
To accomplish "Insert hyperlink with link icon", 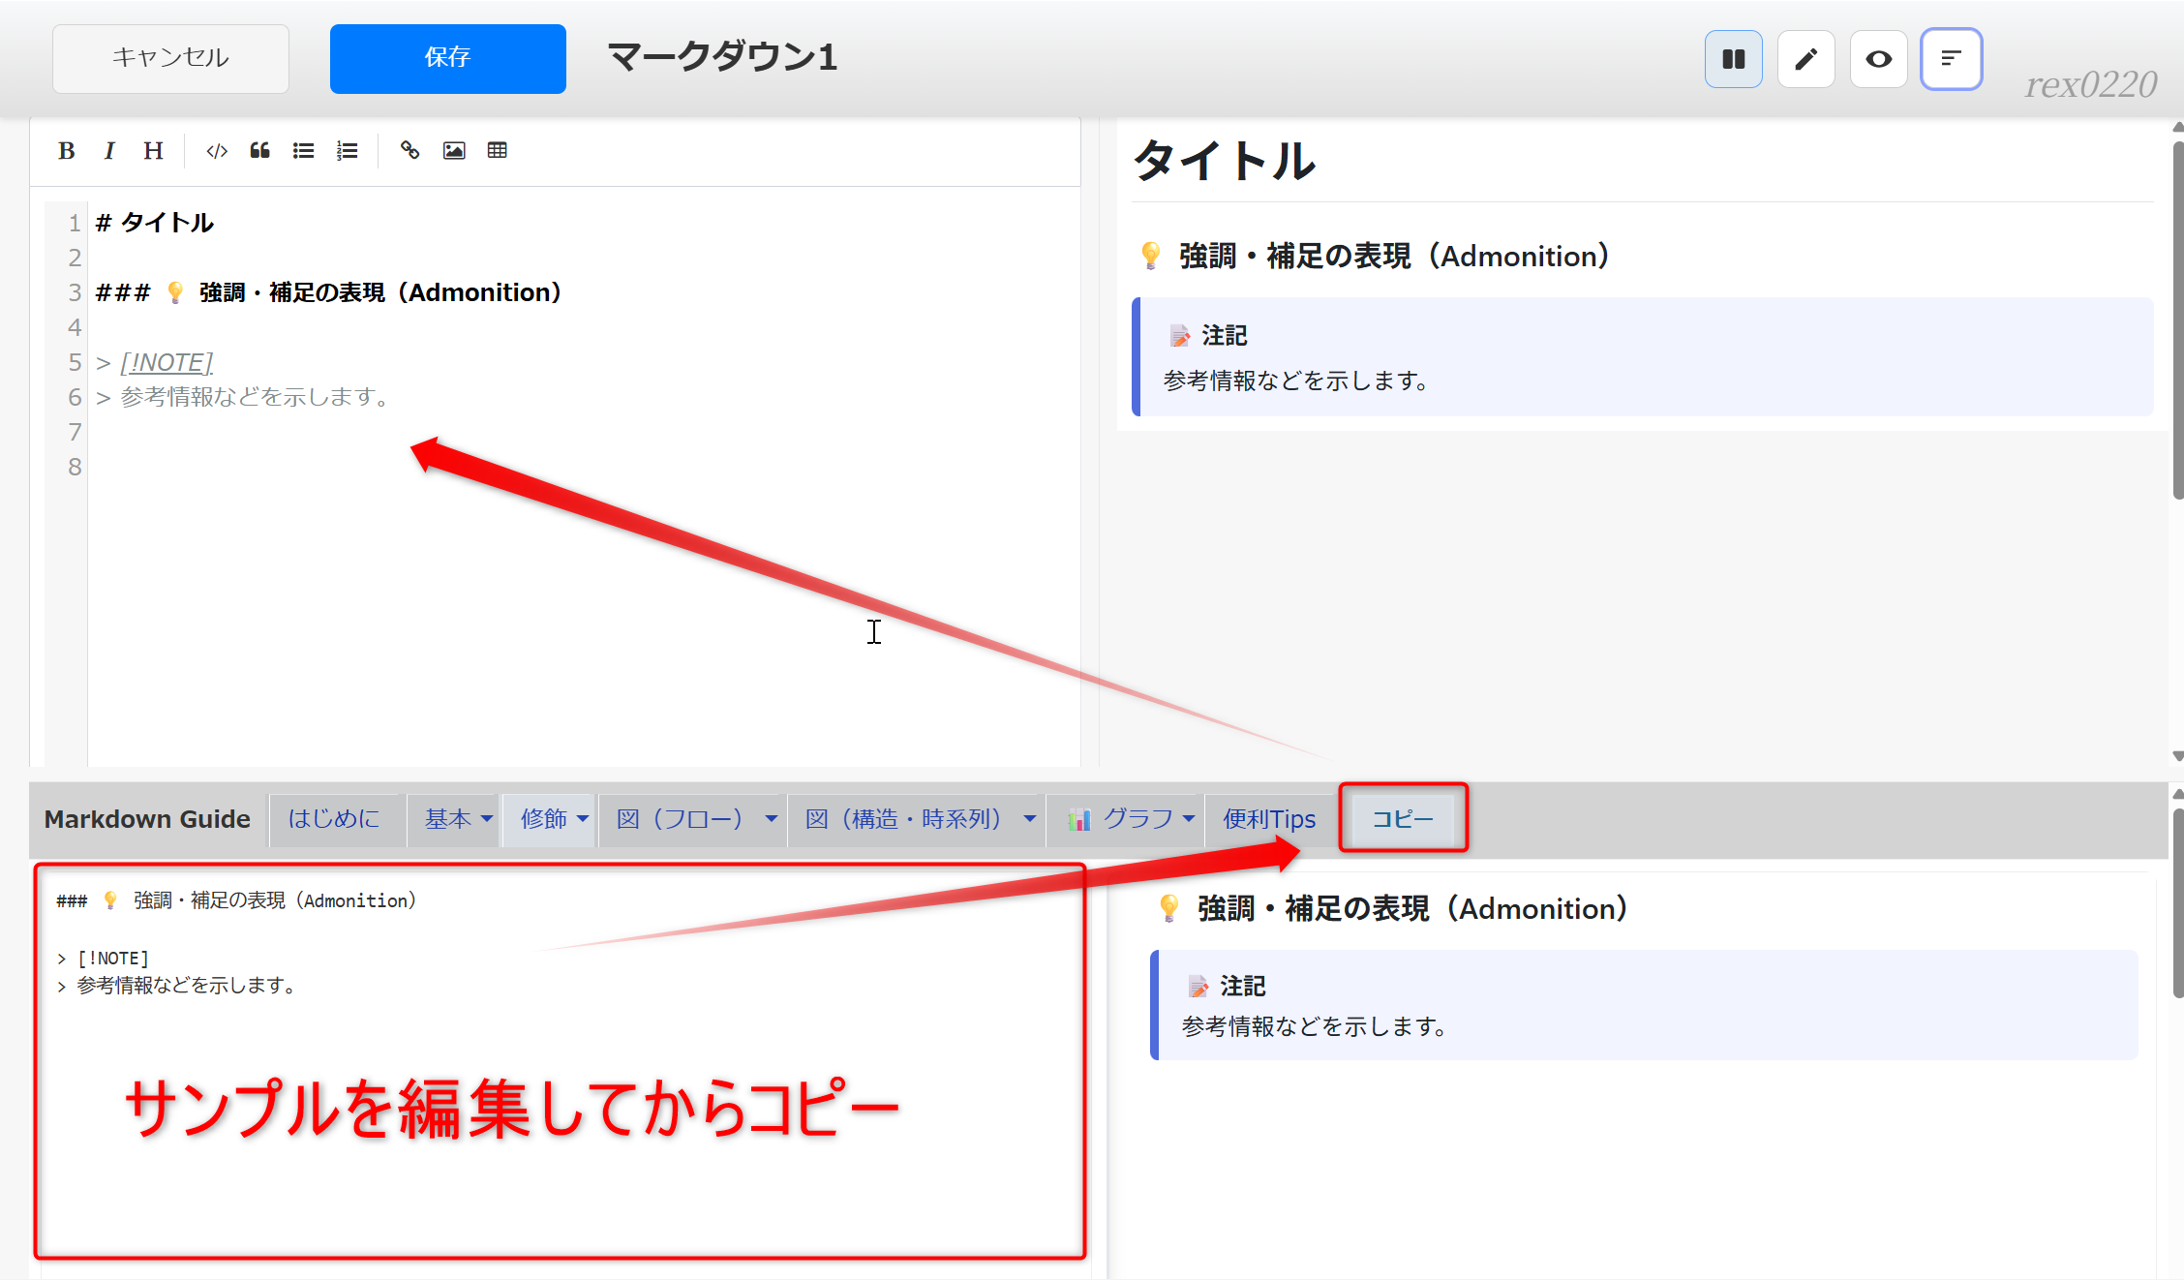I will tap(409, 151).
